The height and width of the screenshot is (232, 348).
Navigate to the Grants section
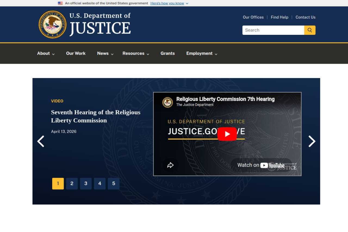click(x=167, y=54)
